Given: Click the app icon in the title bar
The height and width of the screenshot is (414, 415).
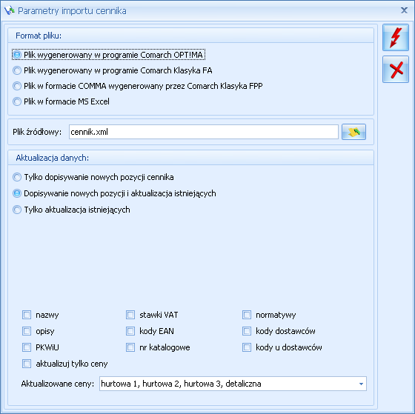Looking at the screenshot, I should (9, 11).
